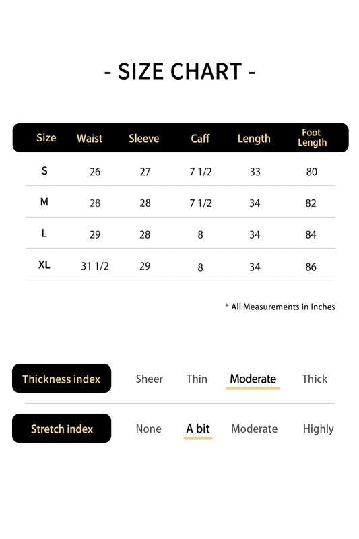Select the size XL row label
The width and height of the screenshot is (359, 539).
point(44,265)
